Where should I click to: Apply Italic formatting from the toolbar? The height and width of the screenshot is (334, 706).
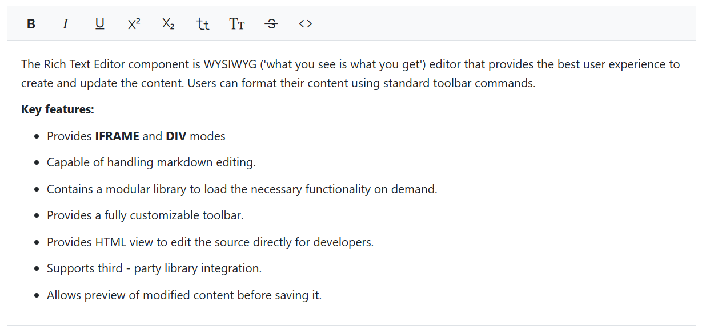tap(65, 23)
